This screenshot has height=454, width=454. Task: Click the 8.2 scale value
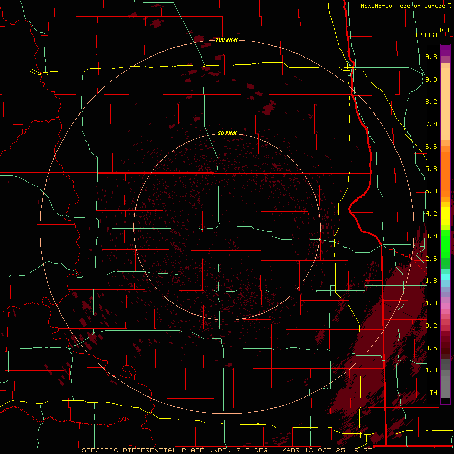(431, 101)
